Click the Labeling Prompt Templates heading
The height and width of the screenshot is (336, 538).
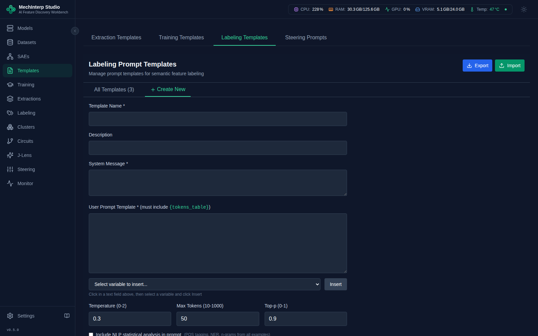tap(132, 64)
